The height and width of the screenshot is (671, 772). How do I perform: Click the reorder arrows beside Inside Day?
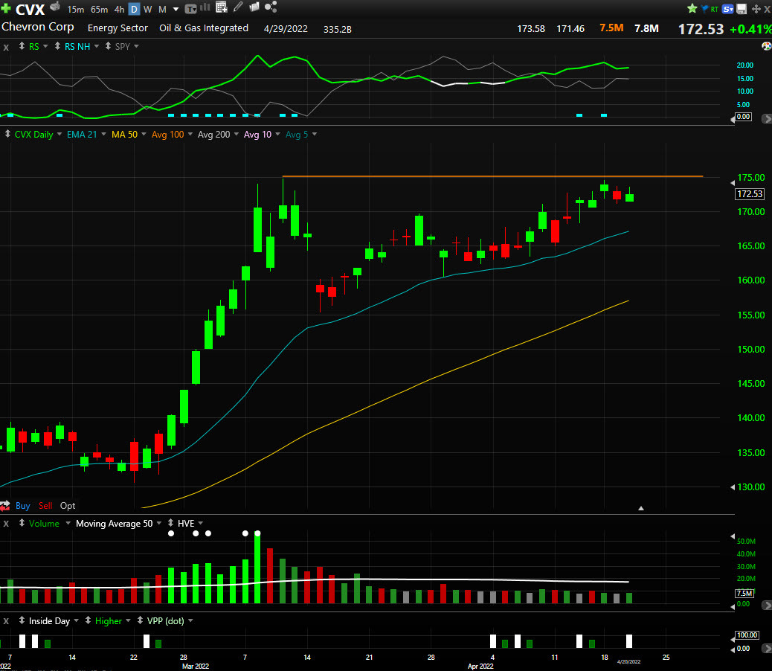(x=22, y=620)
